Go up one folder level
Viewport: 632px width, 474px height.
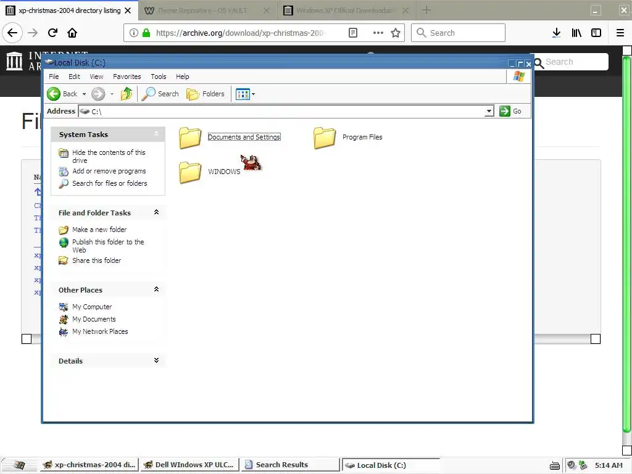(x=126, y=94)
